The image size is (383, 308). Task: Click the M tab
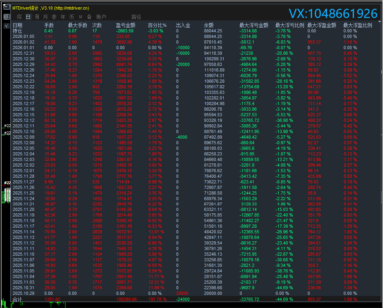pyautogui.click(x=80, y=17)
